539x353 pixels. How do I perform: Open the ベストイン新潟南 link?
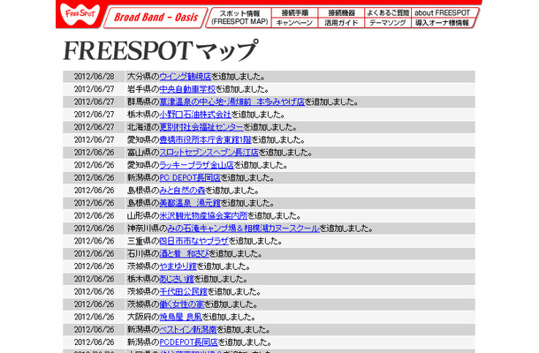[x=188, y=330]
